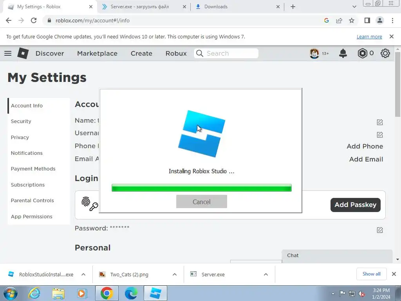
Task: Click the Add Passkey button
Action: click(355, 205)
